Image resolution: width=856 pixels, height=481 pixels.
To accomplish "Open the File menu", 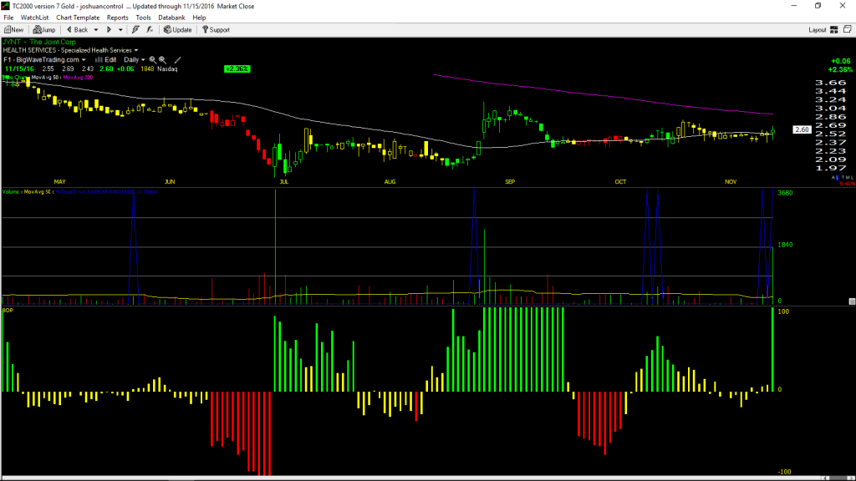I will click(8, 18).
